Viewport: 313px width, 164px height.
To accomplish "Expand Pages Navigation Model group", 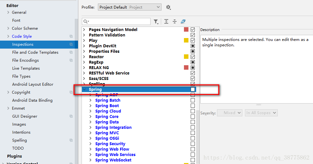I will tap(84, 30).
